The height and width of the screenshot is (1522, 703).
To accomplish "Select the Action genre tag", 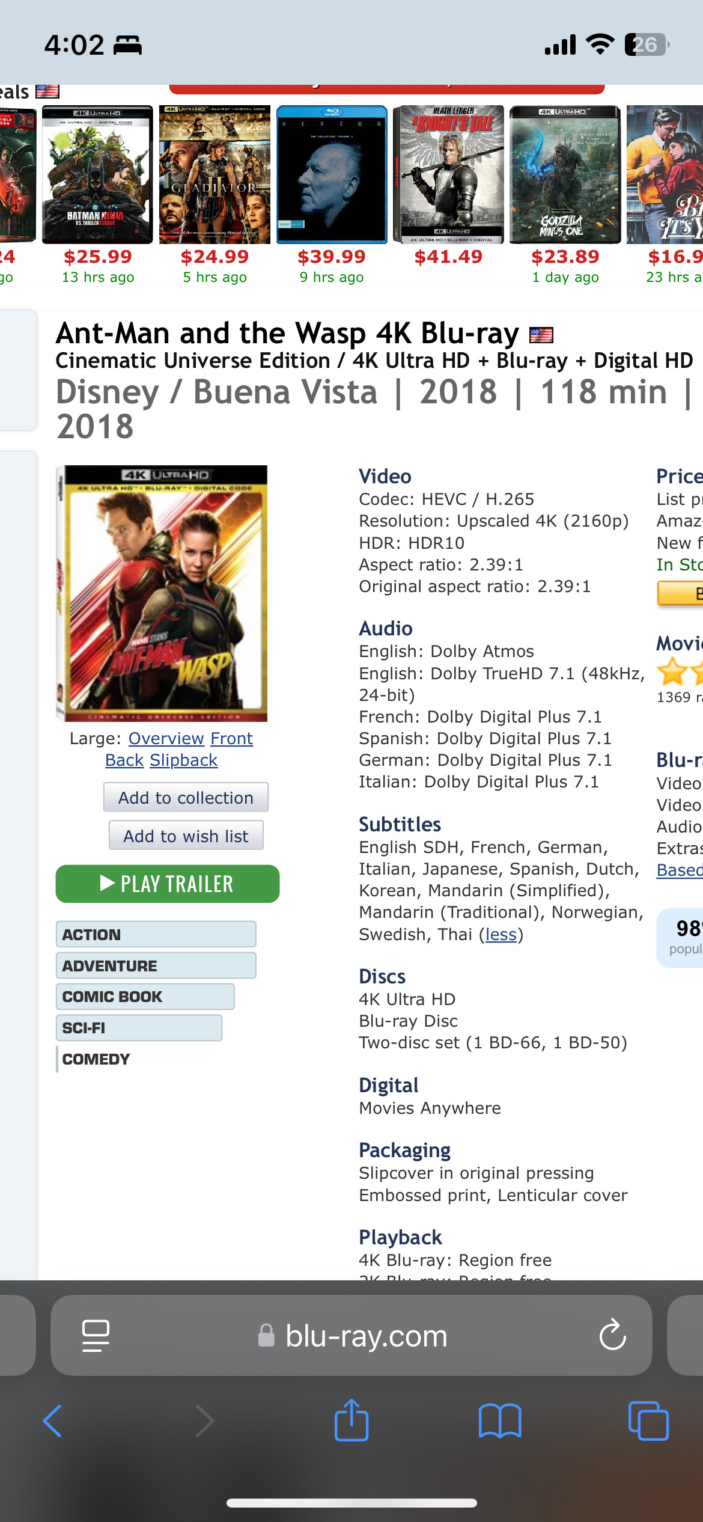I will pyautogui.click(x=156, y=935).
